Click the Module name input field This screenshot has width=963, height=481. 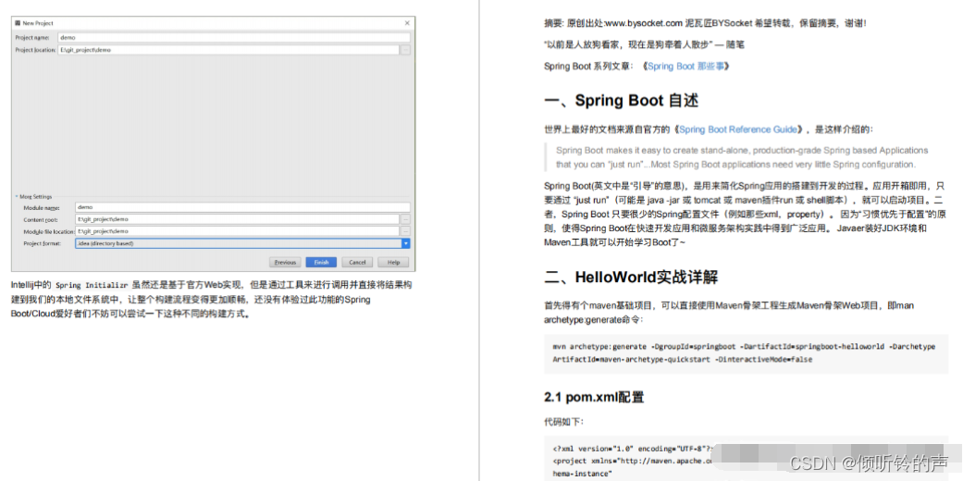242,207
